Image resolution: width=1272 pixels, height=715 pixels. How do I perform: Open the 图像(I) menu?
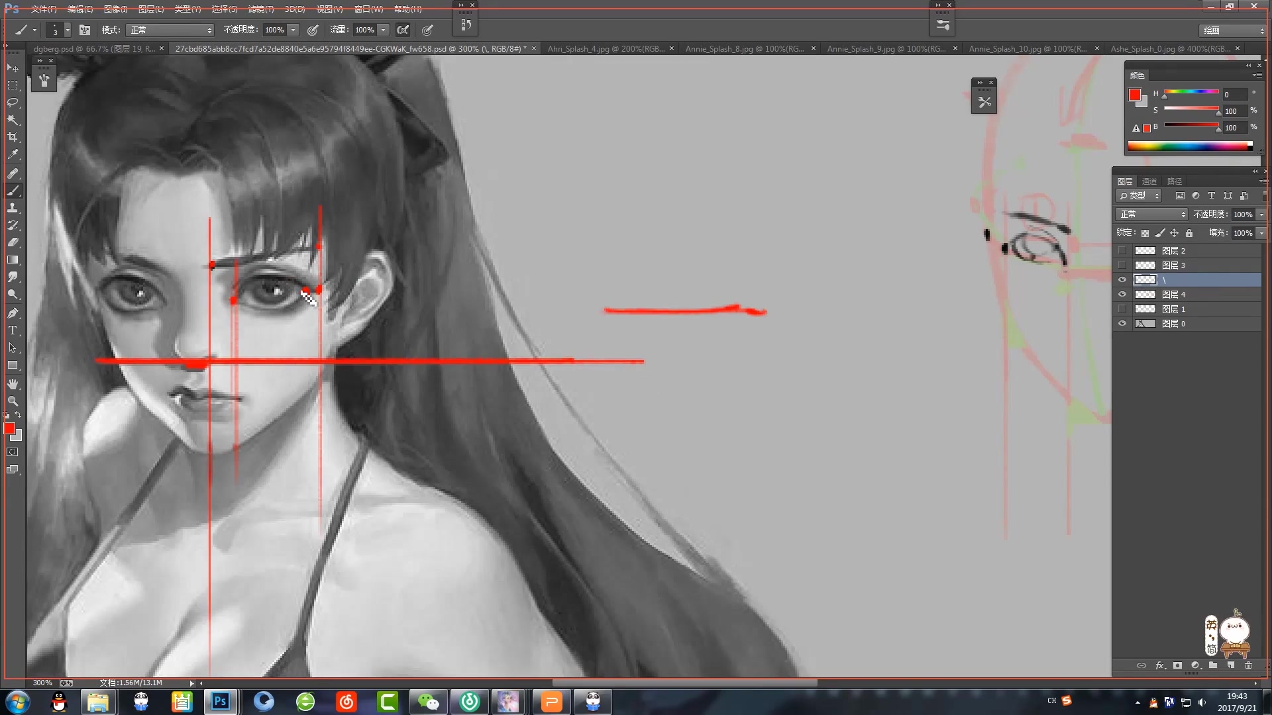(x=115, y=9)
